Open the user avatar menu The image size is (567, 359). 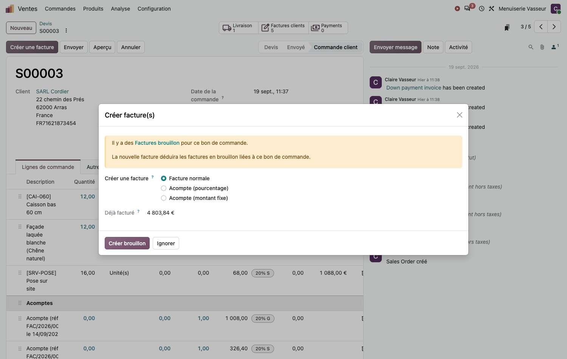pyautogui.click(x=556, y=9)
